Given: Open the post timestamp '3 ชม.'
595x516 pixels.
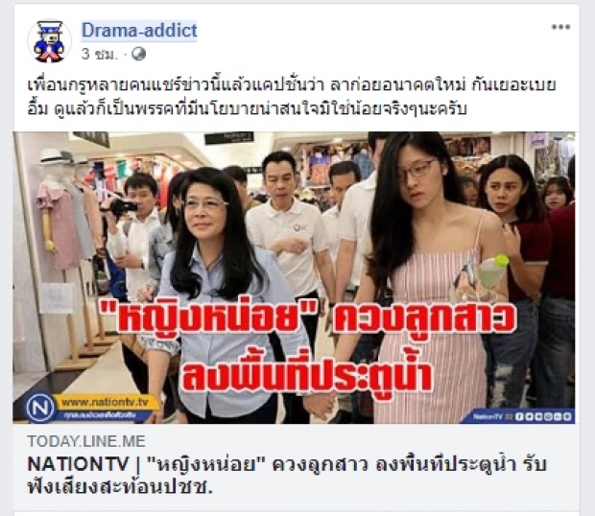Looking at the screenshot, I should pos(100,55).
